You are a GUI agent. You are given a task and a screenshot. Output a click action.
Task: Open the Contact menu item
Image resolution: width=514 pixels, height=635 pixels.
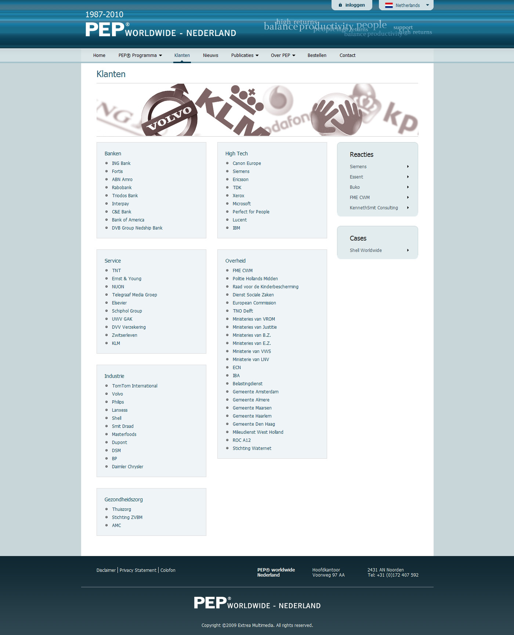pos(347,55)
